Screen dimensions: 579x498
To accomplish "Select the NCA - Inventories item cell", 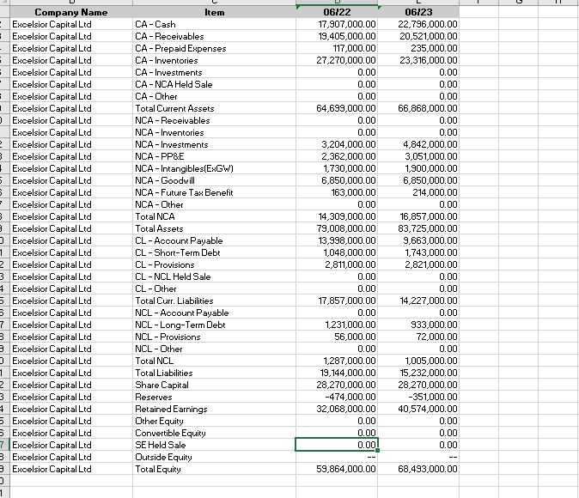I will [214, 132].
